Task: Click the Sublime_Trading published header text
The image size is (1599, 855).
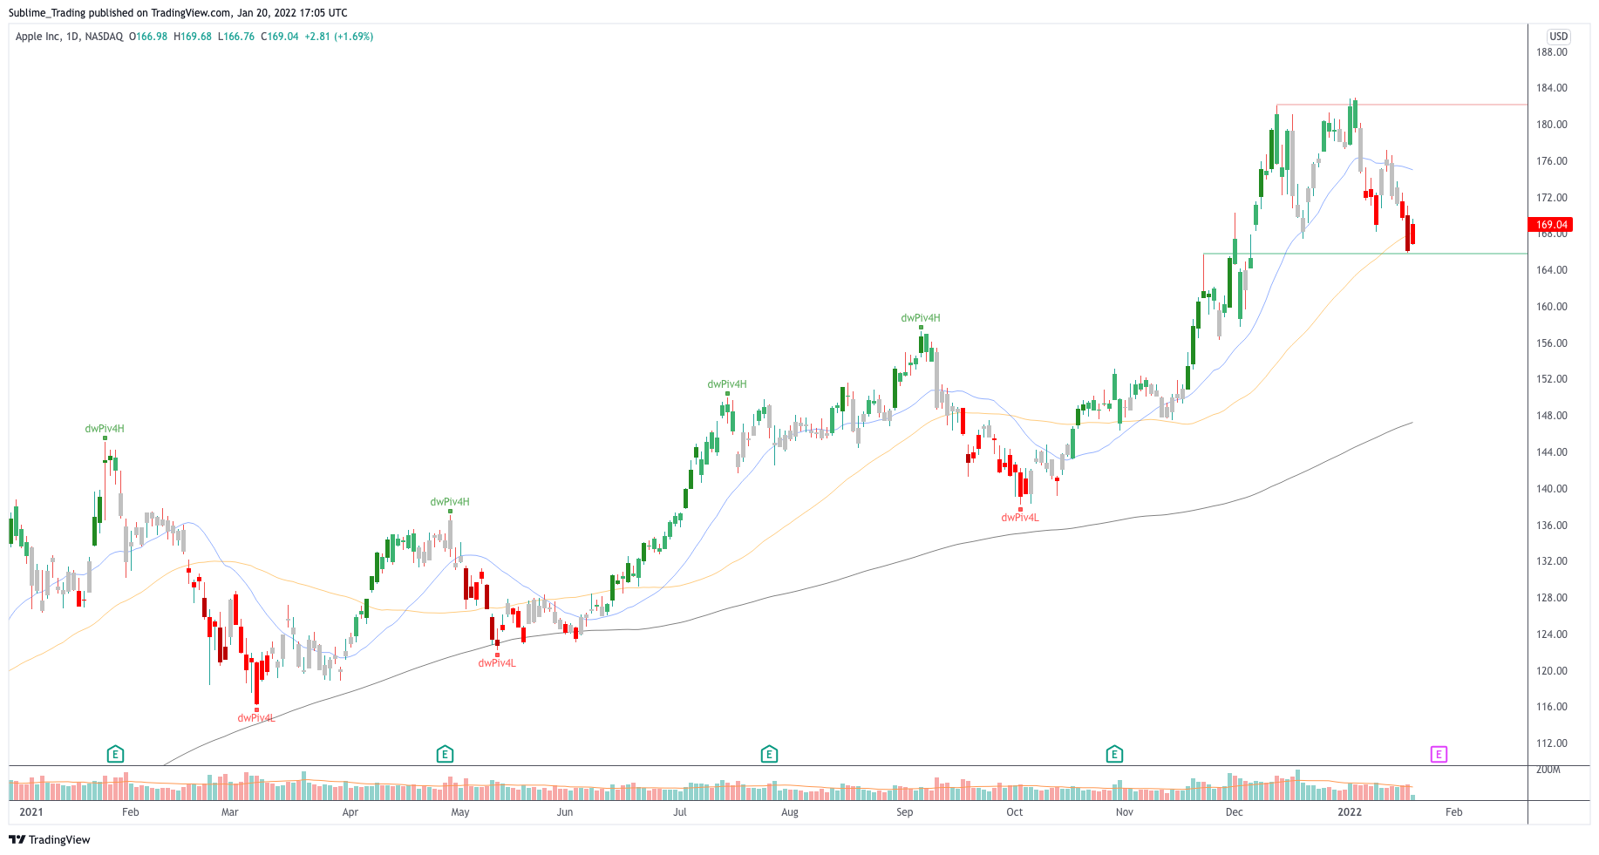Action: 178,13
